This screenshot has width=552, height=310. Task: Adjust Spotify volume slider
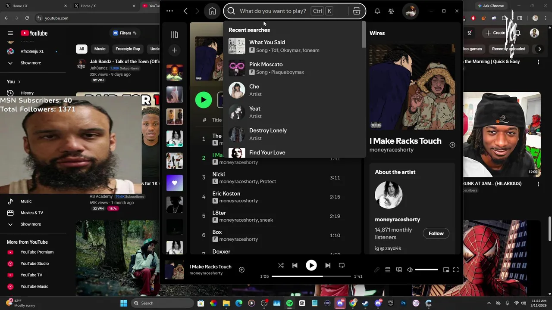coord(427,270)
